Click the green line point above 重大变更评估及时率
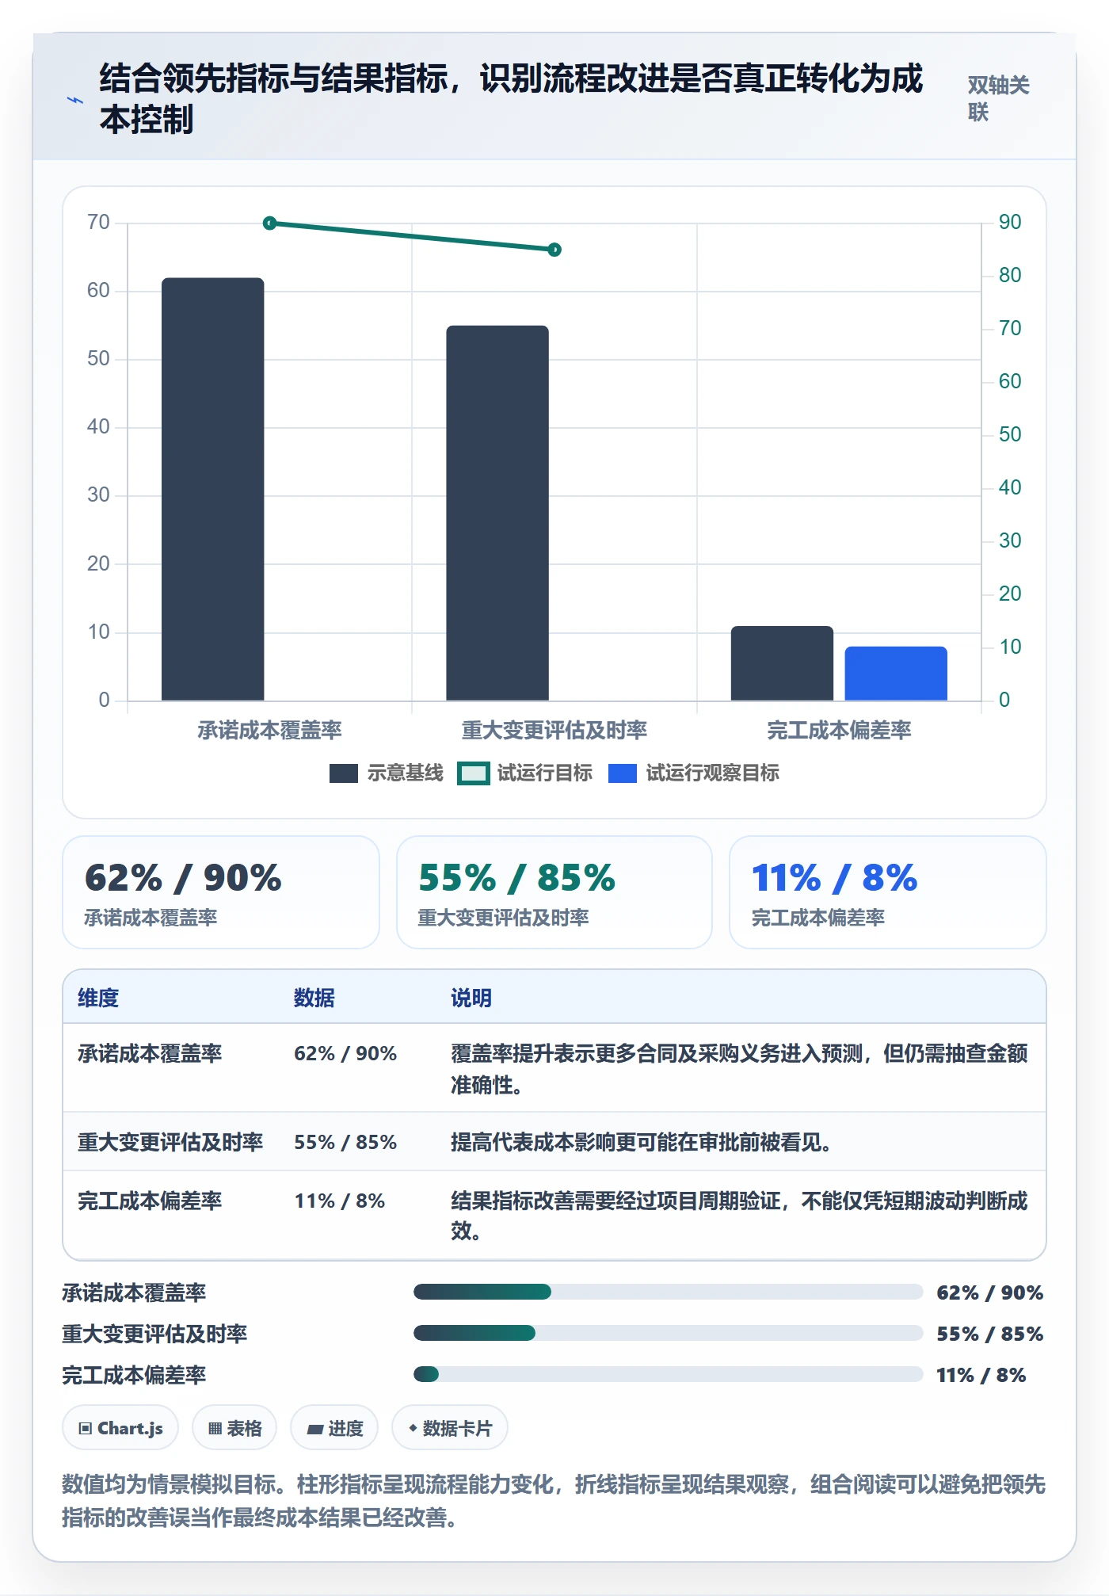Screen dimensions: 1109x1596 (554, 250)
